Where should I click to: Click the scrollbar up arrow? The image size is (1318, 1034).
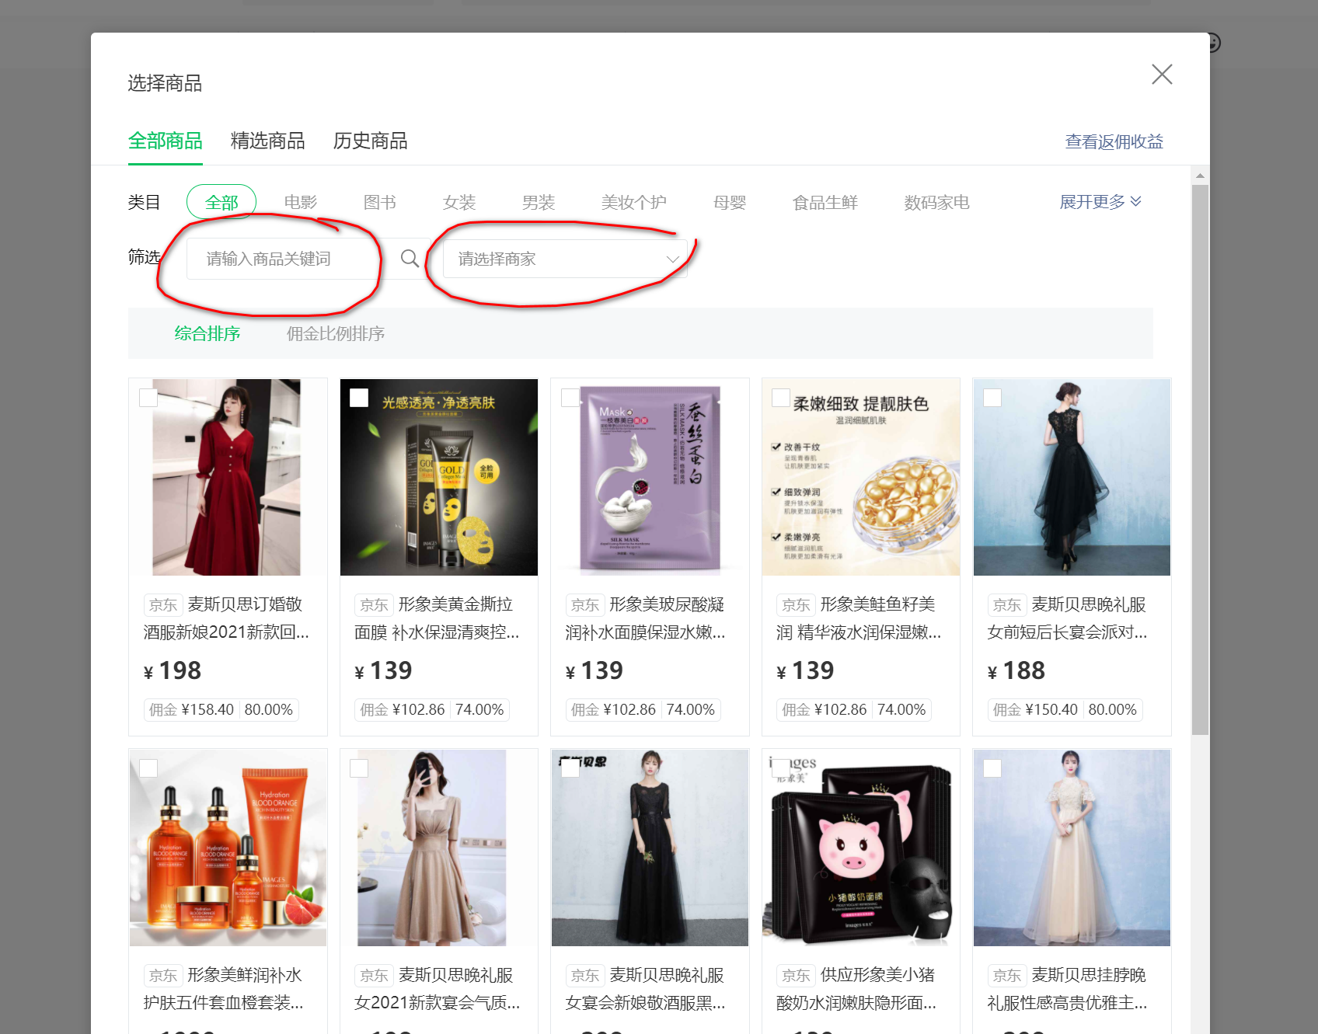[x=1200, y=176]
